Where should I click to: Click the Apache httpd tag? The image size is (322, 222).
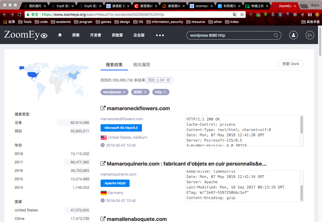[x=115, y=183]
